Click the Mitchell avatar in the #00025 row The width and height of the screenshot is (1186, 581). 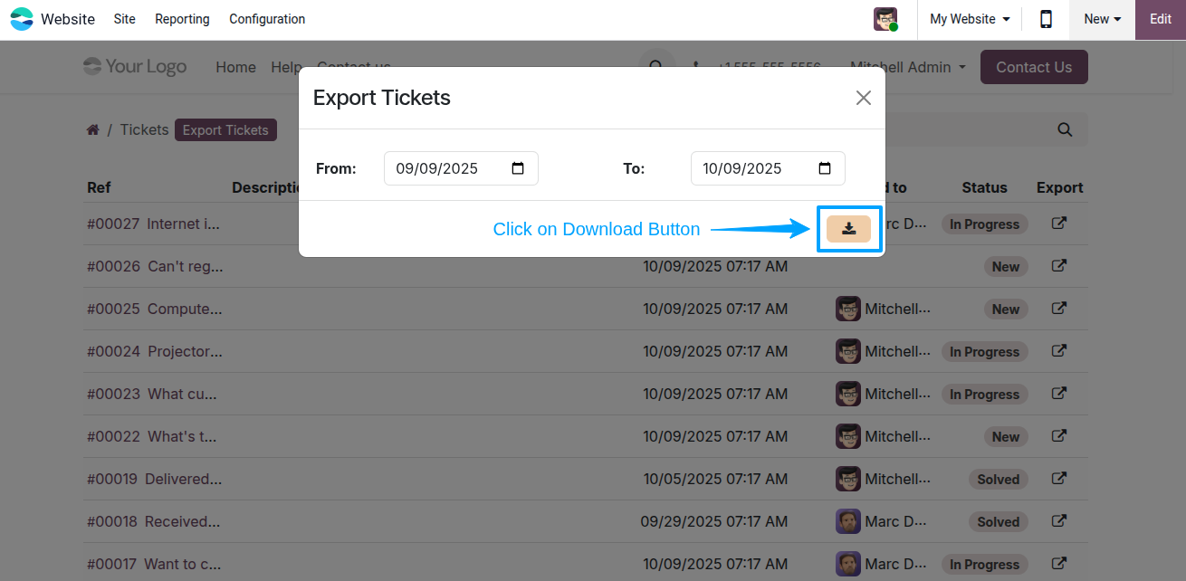click(848, 309)
